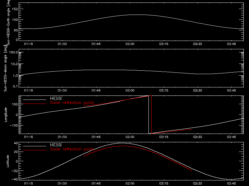Image resolution: width=249 pixels, height=186 pixels.
Task: Click the white vertical longitude wrap line
Action: click(x=149, y=115)
